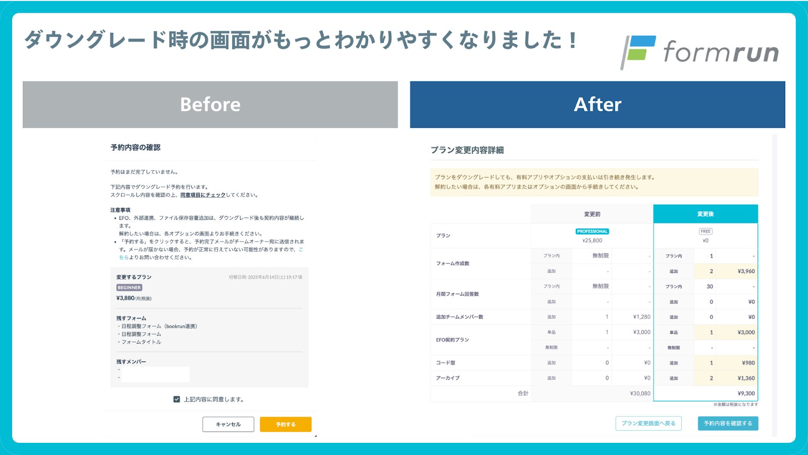Click the scrollbar beside the After panel
Viewport: 808px width, 455px height.
(x=775, y=283)
